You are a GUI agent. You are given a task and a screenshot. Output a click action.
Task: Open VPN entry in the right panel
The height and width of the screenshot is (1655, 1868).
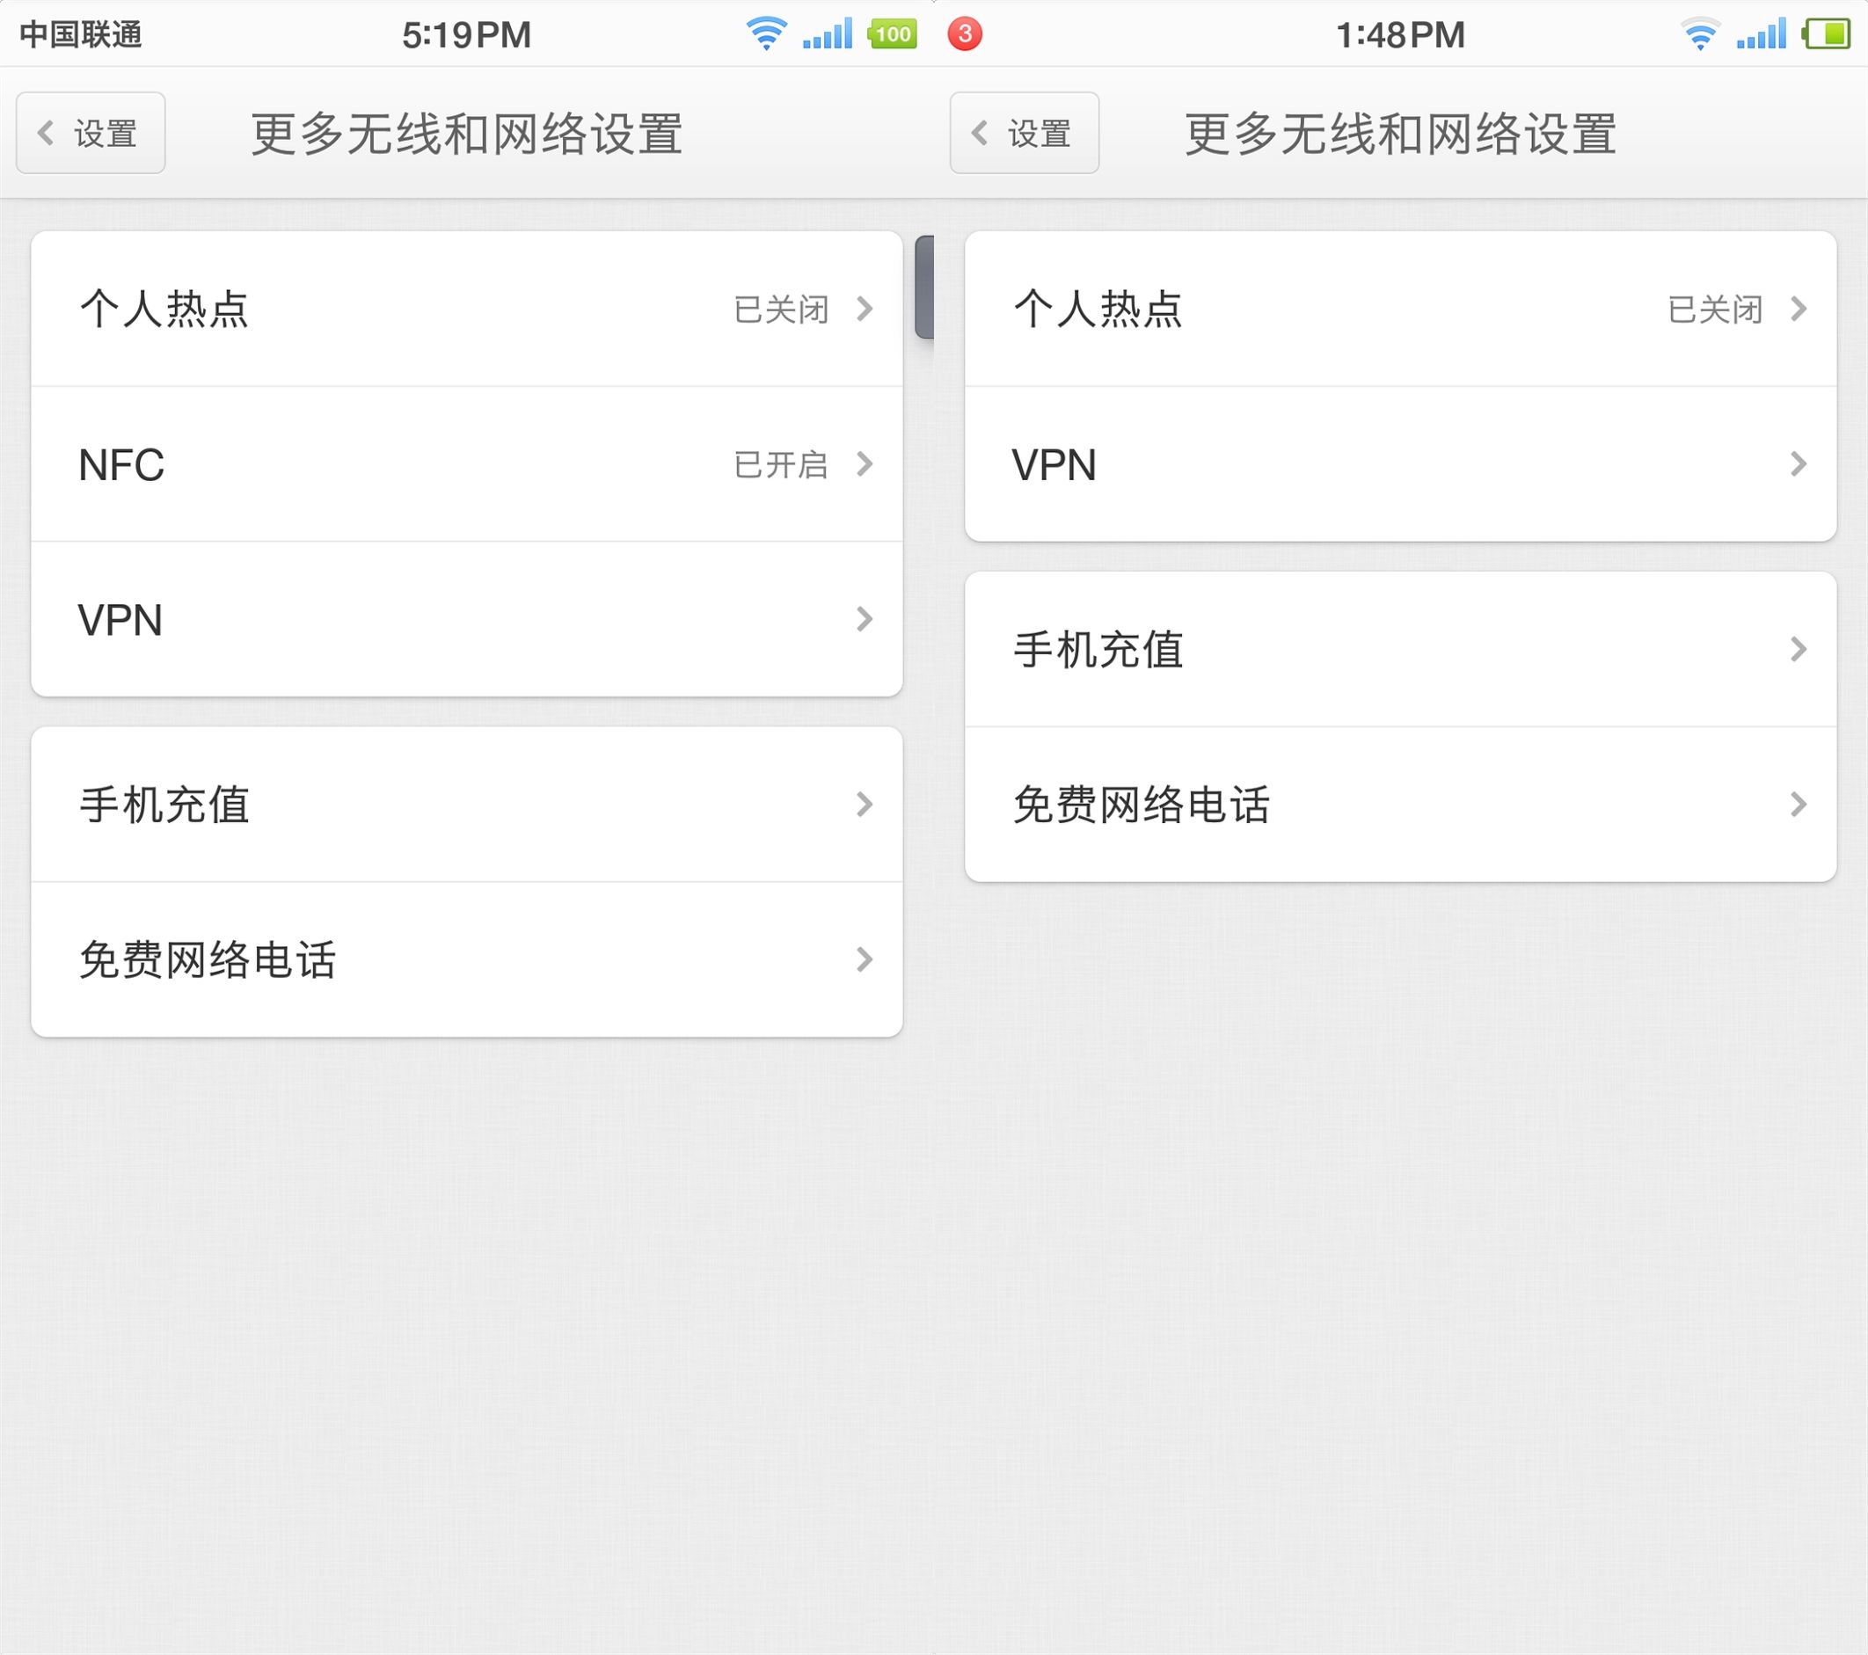1400,464
